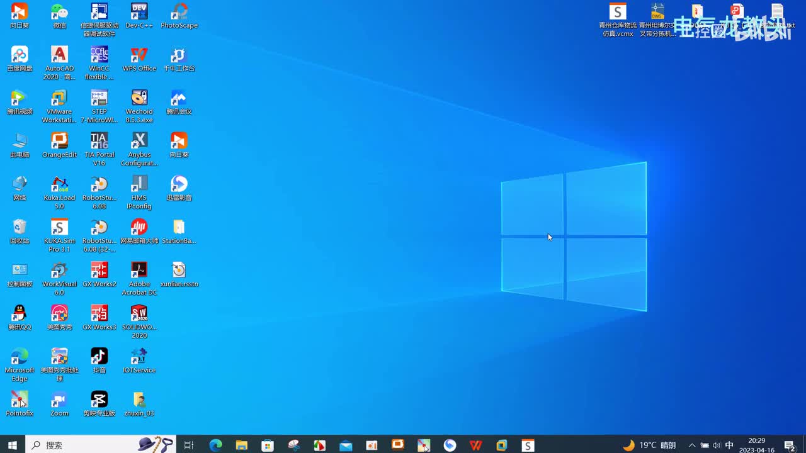The height and width of the screenshot is (453, 806).
Task: Open TIA Portal V16 shortcut
Action: point(99,149)
